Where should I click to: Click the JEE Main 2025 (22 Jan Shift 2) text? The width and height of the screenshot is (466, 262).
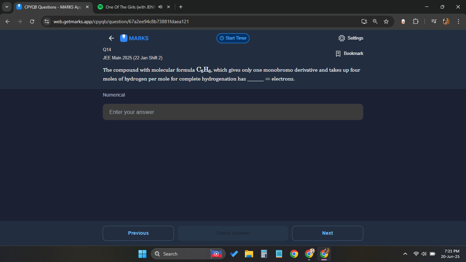point(133,58)
